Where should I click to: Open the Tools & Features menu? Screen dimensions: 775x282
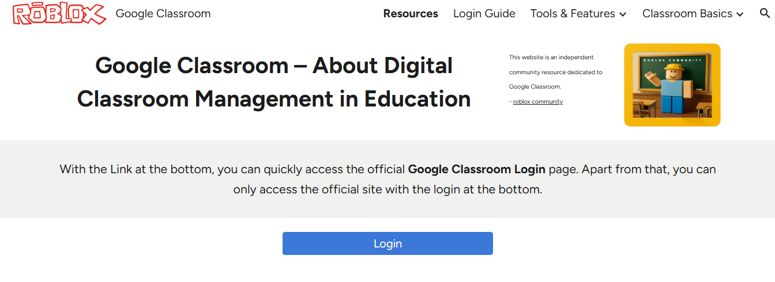point(573,13)
